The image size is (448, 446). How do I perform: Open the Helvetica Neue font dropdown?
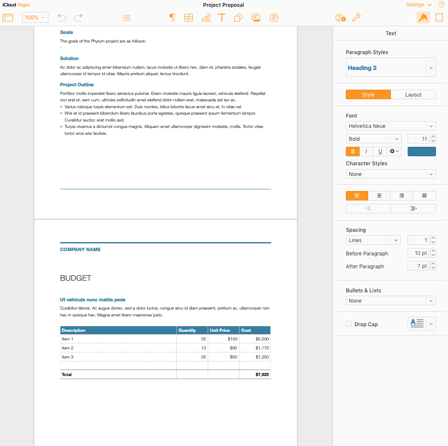[390, 126]
